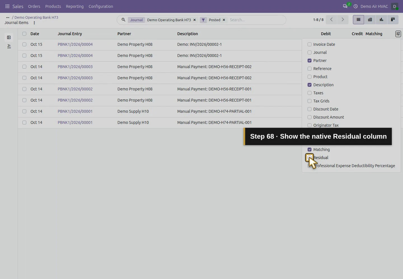Open the Products menu
The image size is (403, 279).
click(53, 6)
